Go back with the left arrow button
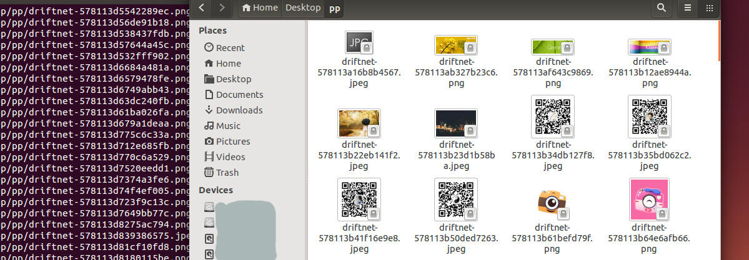 [x=202, y=7]
